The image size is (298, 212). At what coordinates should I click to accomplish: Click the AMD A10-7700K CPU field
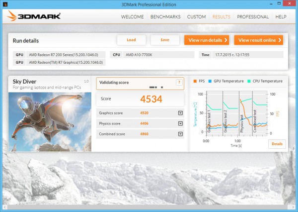[159, 55]
